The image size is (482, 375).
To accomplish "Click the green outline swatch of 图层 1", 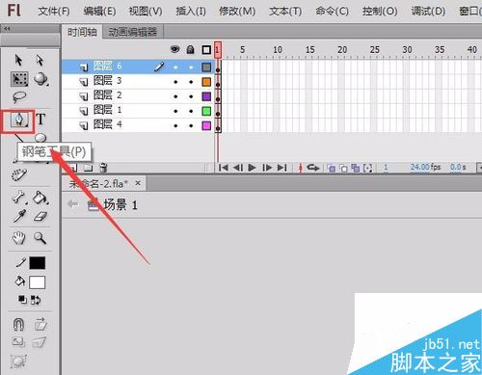I will [x=206, y=111].
